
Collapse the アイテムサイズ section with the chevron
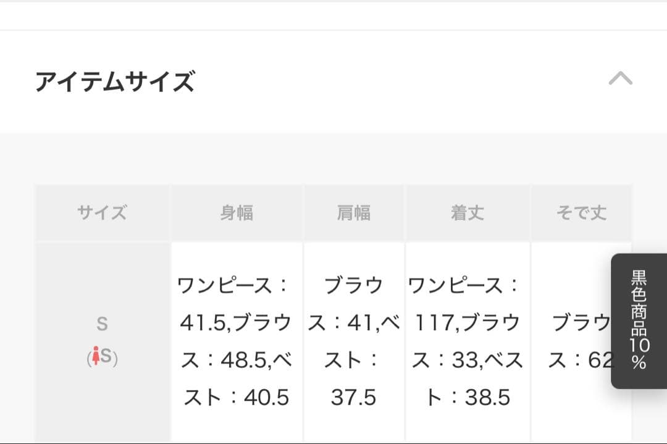(621, 78)
